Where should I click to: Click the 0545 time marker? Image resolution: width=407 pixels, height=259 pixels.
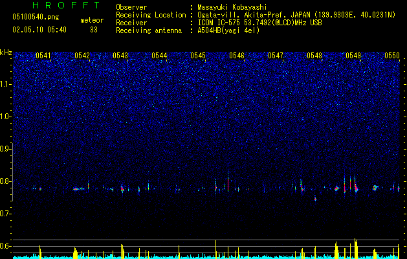point(198,55)
